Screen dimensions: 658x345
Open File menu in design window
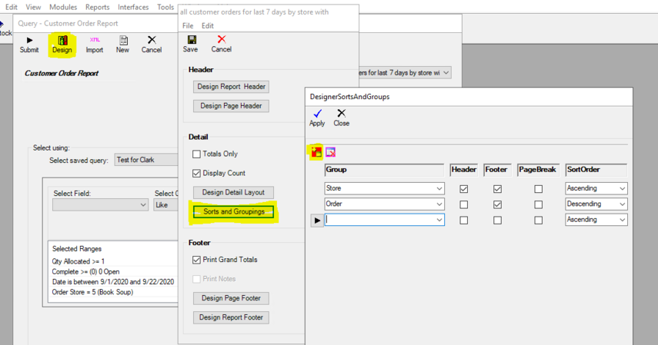188,25
